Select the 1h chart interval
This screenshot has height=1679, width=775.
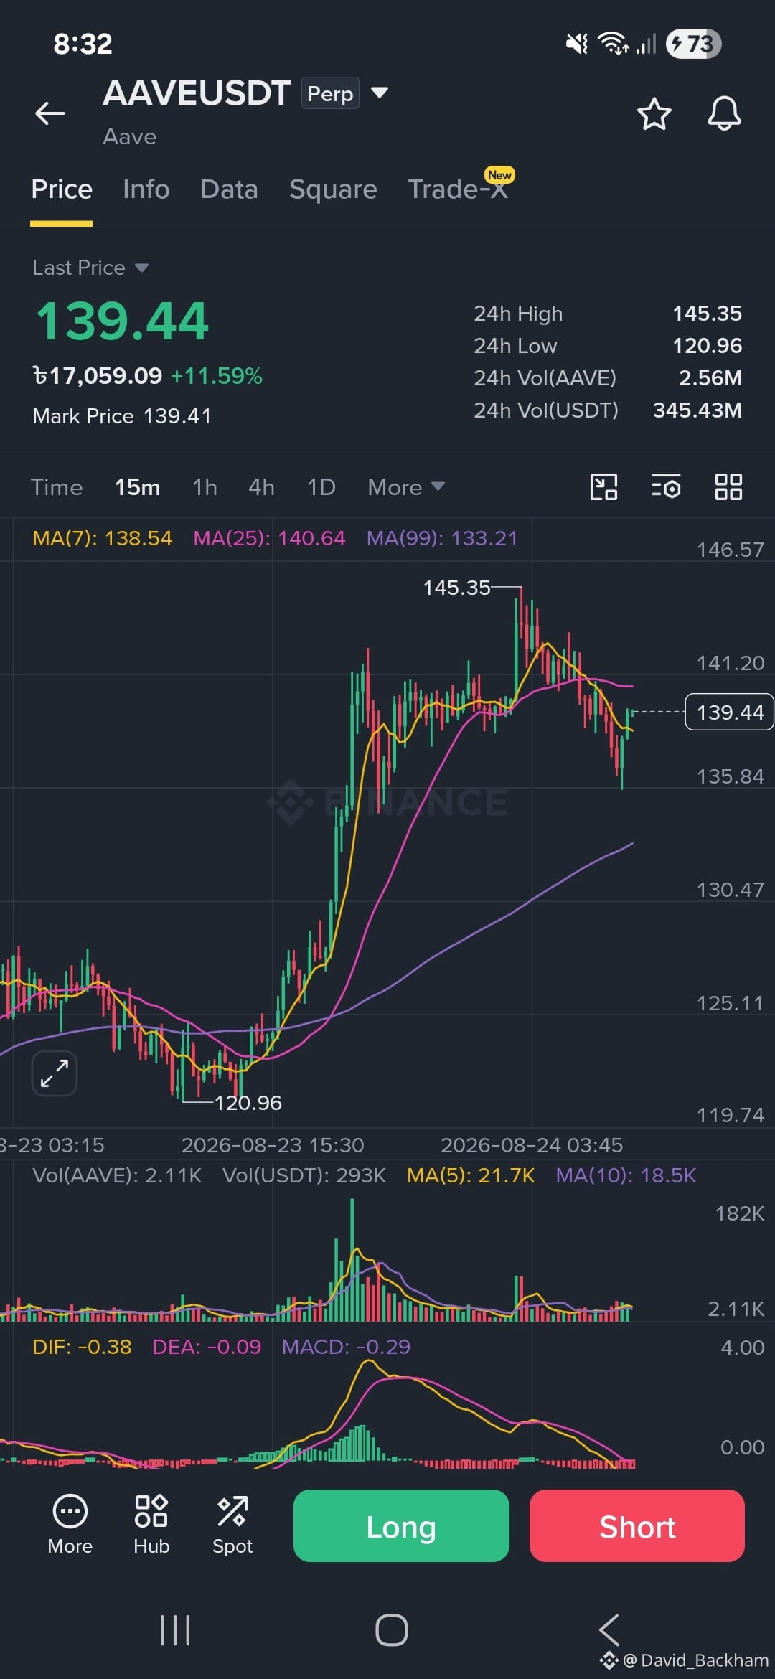point(205,487)
